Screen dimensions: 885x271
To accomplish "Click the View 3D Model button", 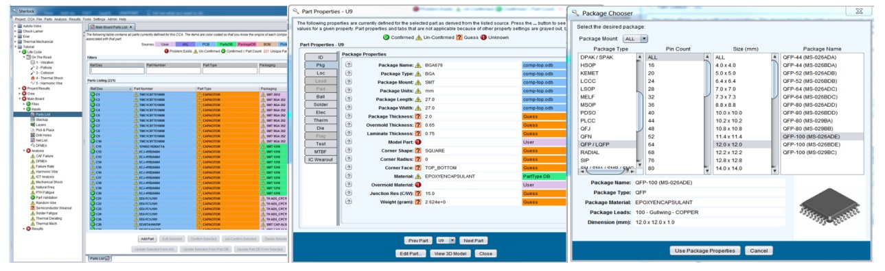I will [451, 253].
